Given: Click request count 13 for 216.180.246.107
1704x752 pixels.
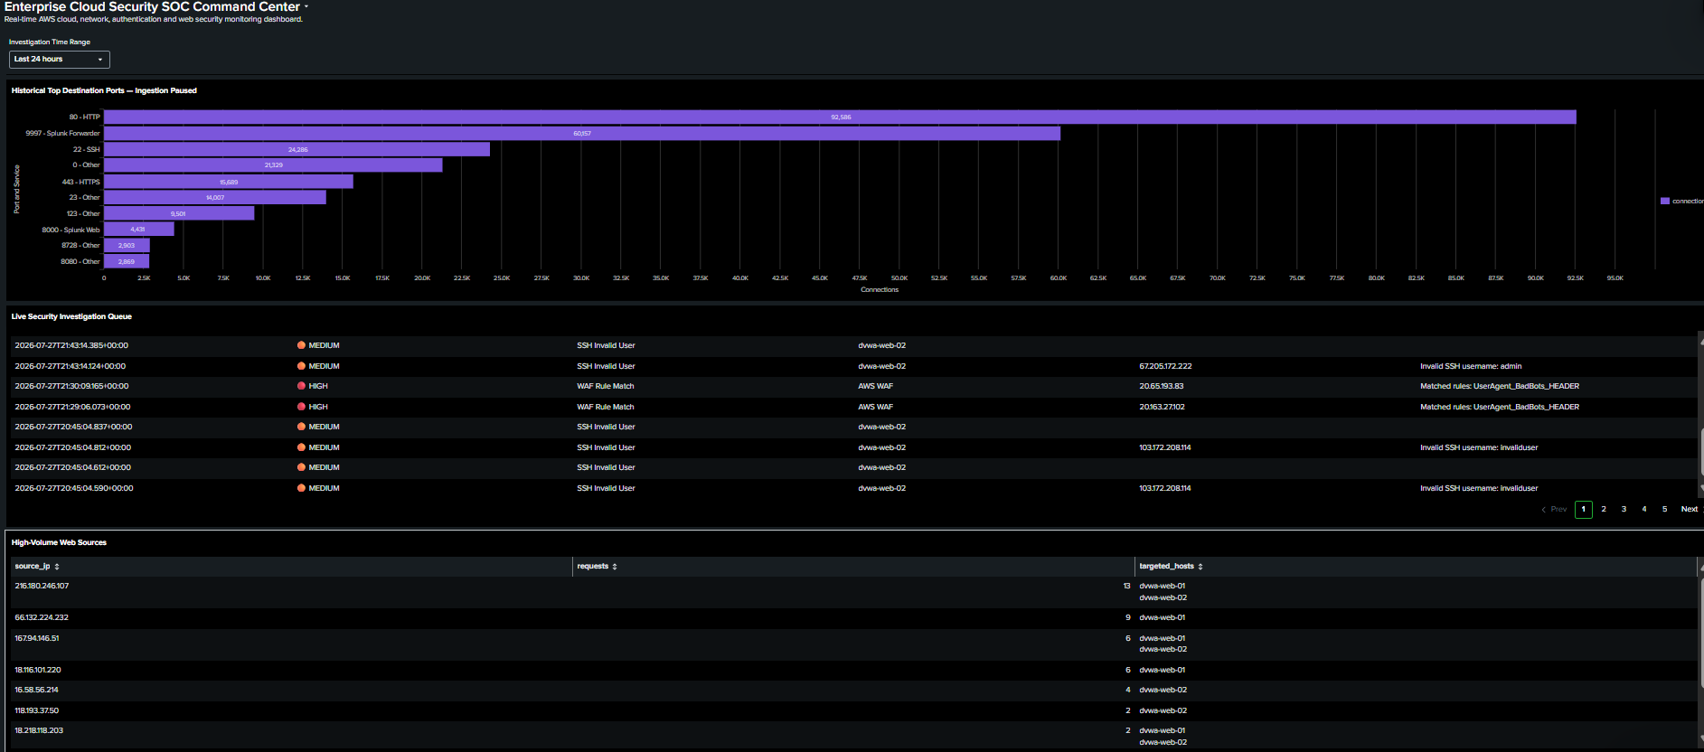Looking at the screenshot, I should coord(1126,586).
